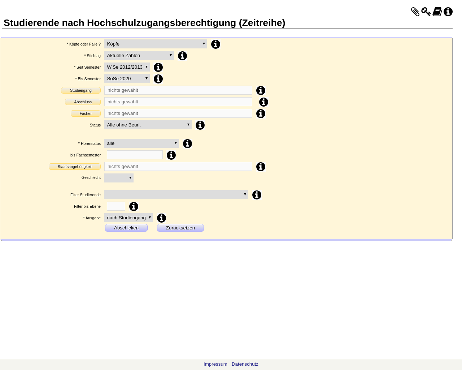Click the Studiengang selection button
The width and height of the screenshot is (462, 370).
click(81, 90)
